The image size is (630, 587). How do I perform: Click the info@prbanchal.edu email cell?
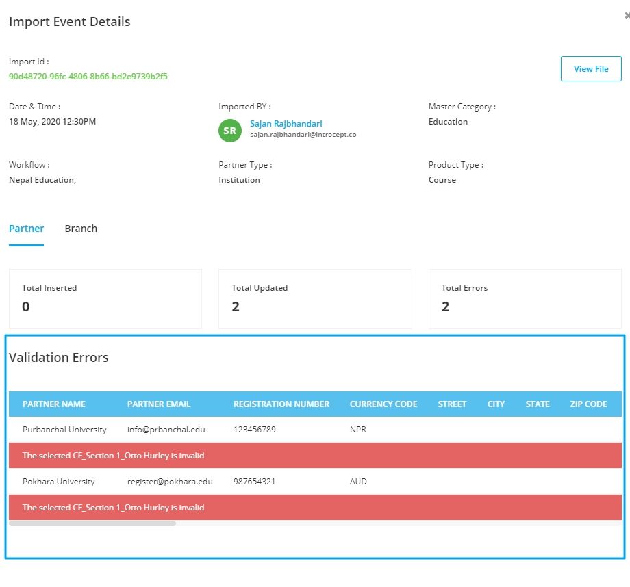click(x=166, y=430)
